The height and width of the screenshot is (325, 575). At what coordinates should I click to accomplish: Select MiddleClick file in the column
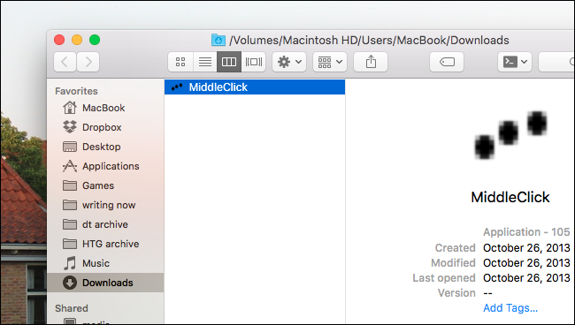click(x=255, y=87)
